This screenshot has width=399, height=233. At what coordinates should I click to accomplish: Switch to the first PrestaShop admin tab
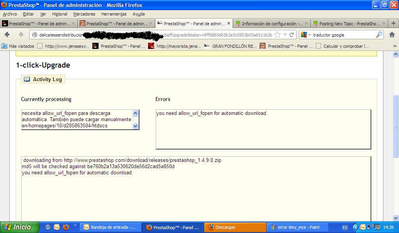coord(39,24)
